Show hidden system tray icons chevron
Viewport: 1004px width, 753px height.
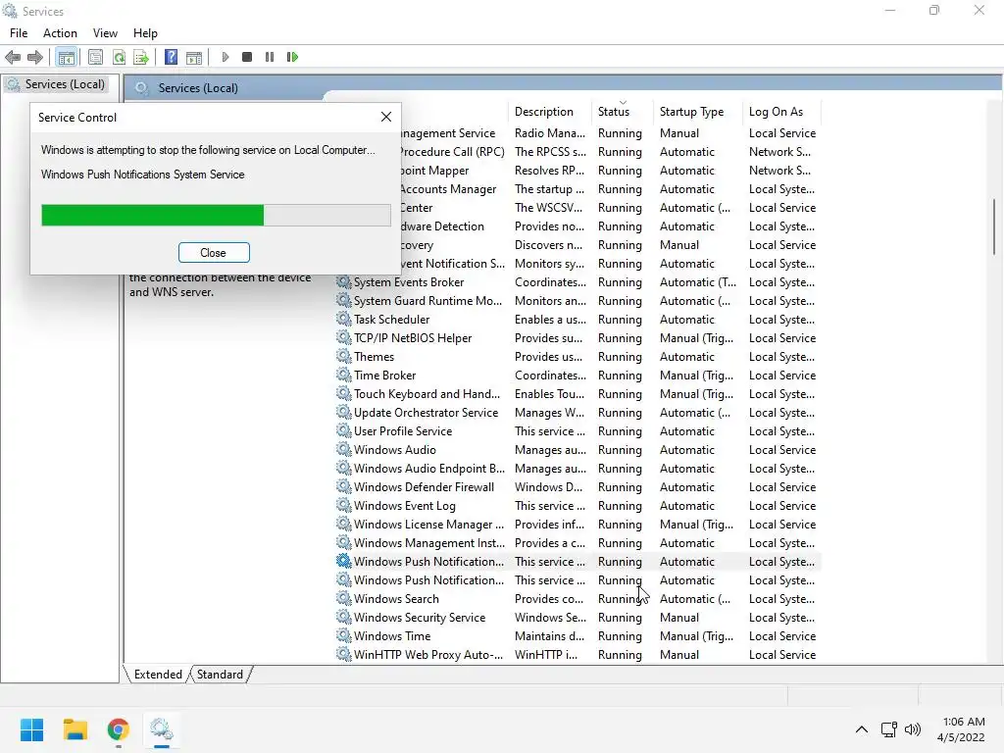tap(862, 729)
